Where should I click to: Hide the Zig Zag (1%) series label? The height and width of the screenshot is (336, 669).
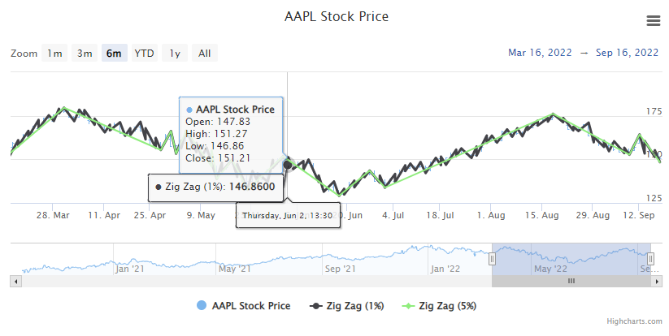355,306
